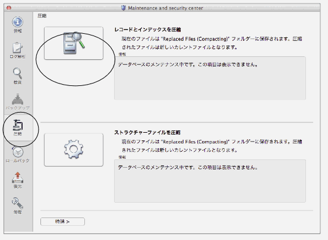Click the upper Replaced Files (Compacting) description
Viewport: 328px width, 240px height.
(212, 43)
